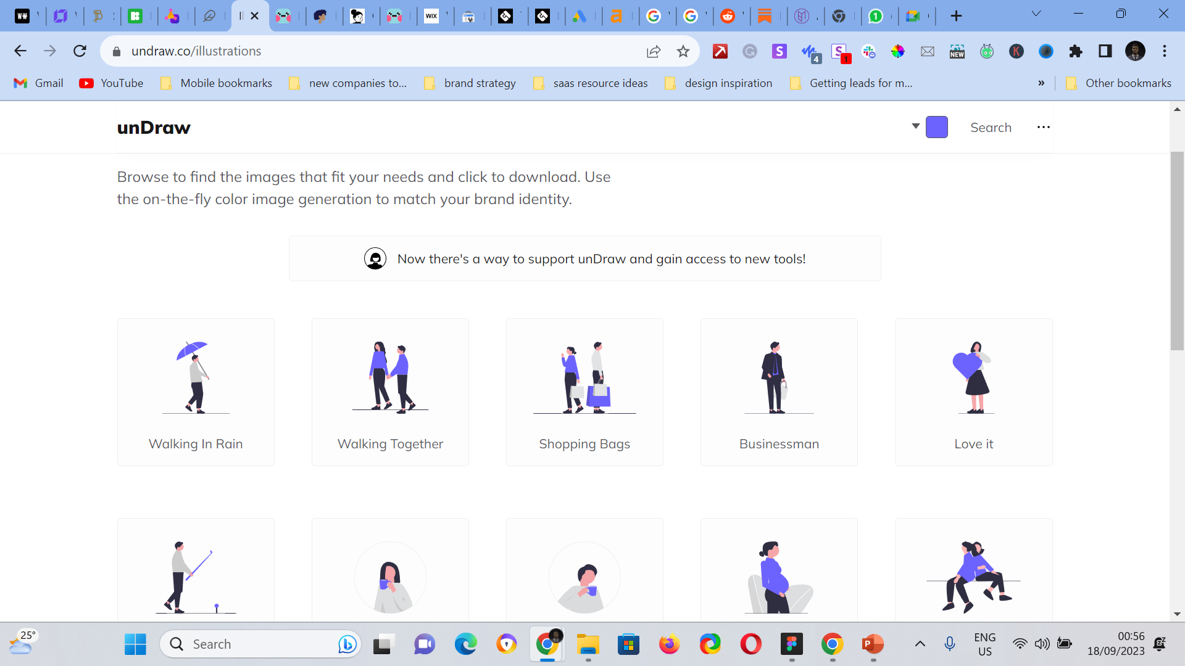Bookmark this page with star icon
The image size is (1185, 666).
(683, 51)
